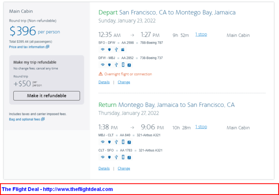Click Wi-Fi icon for MBJ - CLT flight
The width and height of the screenshot is (279, 195).
point(102,142)
